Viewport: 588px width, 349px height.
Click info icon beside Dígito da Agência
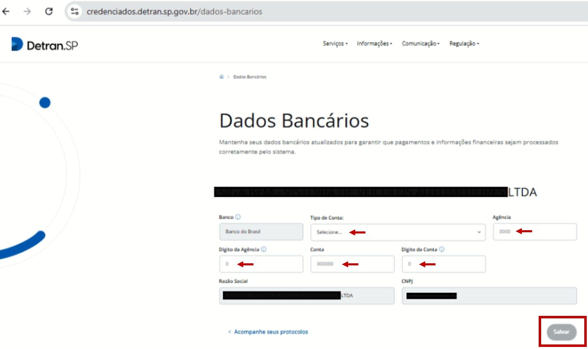click(264, 249)
